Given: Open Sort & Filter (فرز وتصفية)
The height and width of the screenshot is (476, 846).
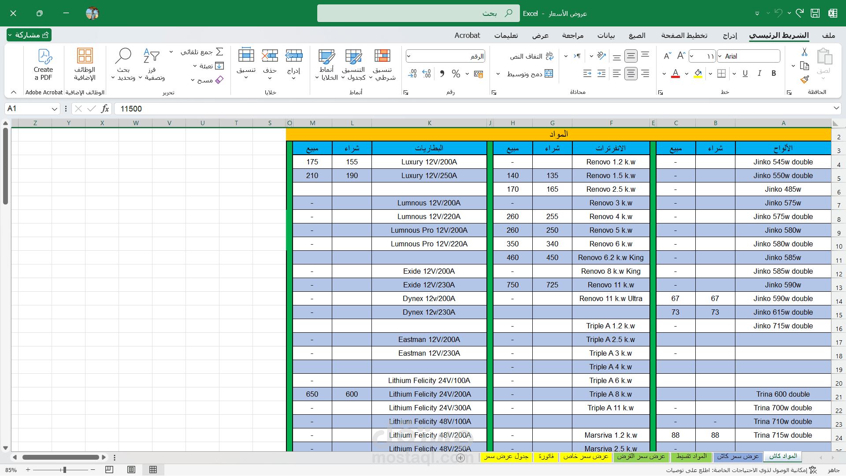Looking at the screenshot, I should click(x=152, y=64).
